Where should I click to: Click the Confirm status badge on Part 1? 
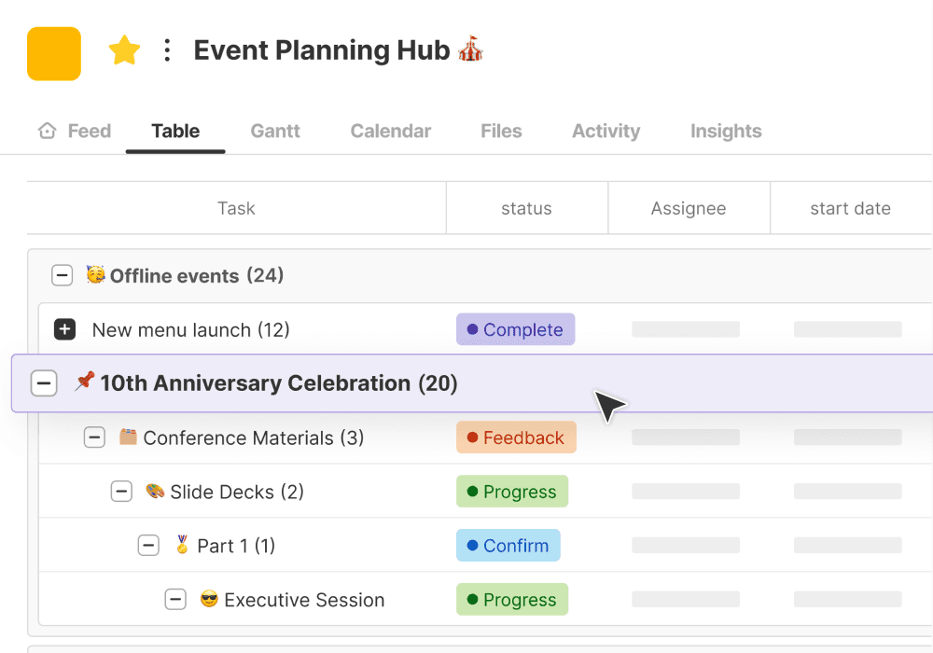[x=508, y=546]
